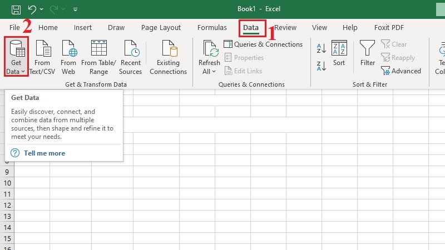Click the Clear filter button
This screenshot has height=250, width=445.
tap(394, 44)
